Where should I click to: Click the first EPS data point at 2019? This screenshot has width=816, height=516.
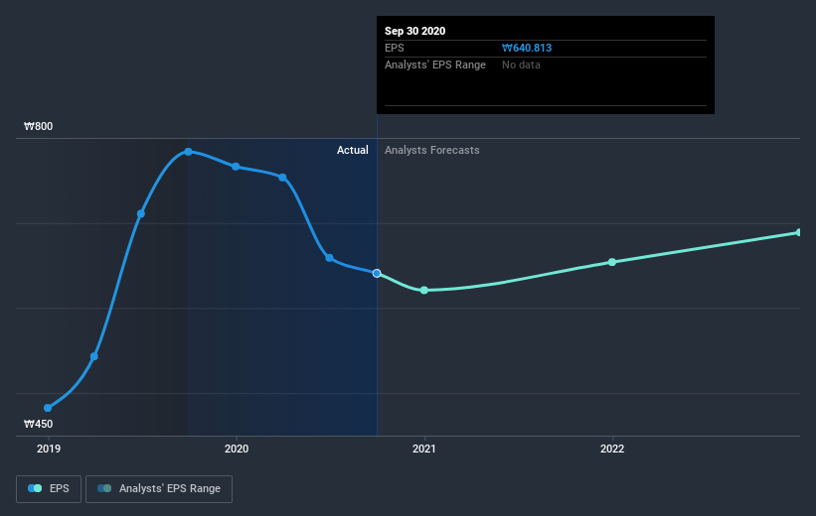48,408
